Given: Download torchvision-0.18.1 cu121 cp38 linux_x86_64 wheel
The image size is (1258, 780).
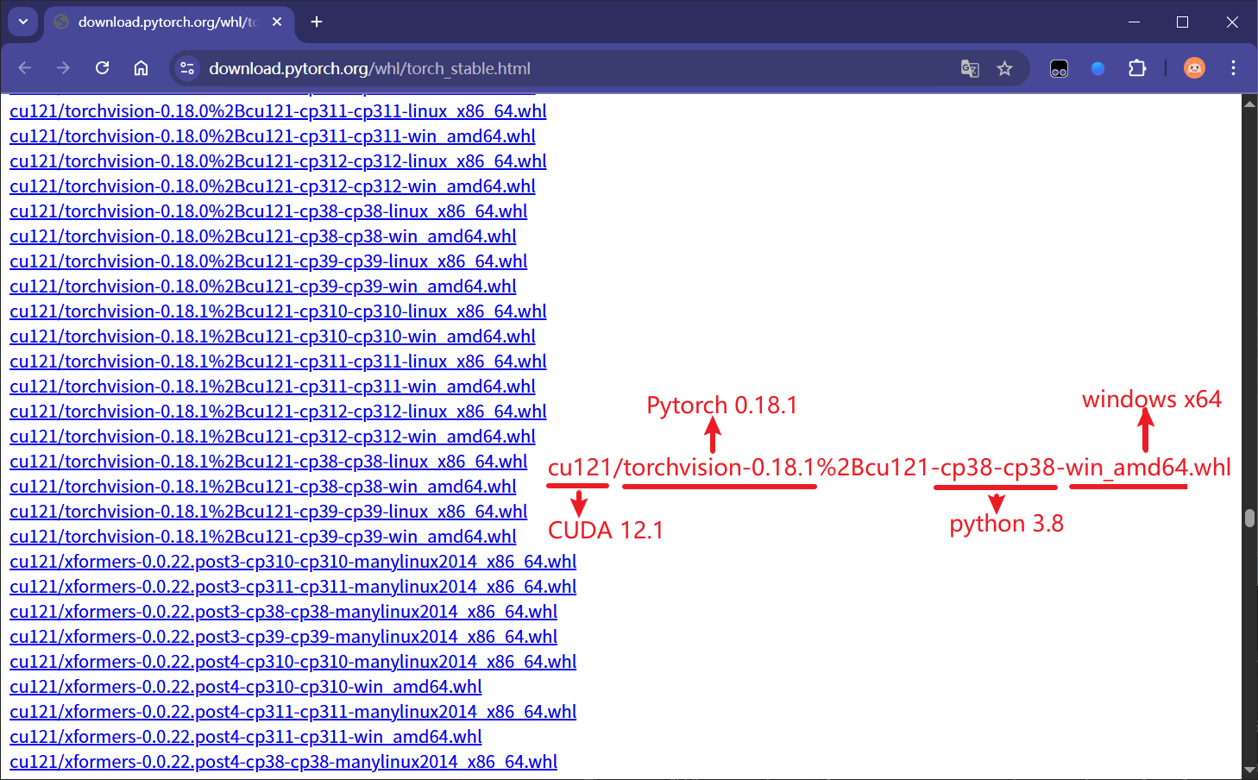Looking at the screenshot, I should tap(268, 462).
